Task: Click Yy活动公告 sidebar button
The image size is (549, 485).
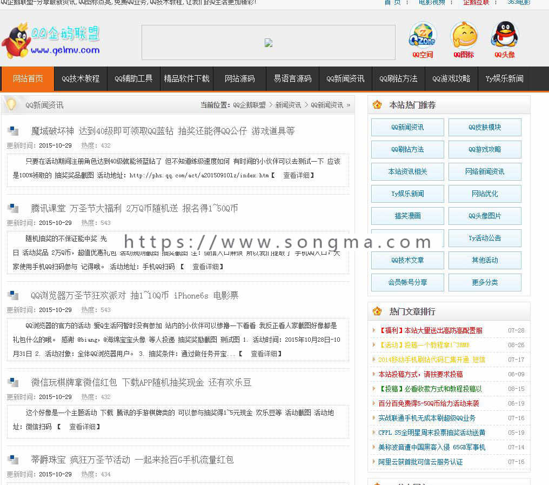Action: click(485, 238)
